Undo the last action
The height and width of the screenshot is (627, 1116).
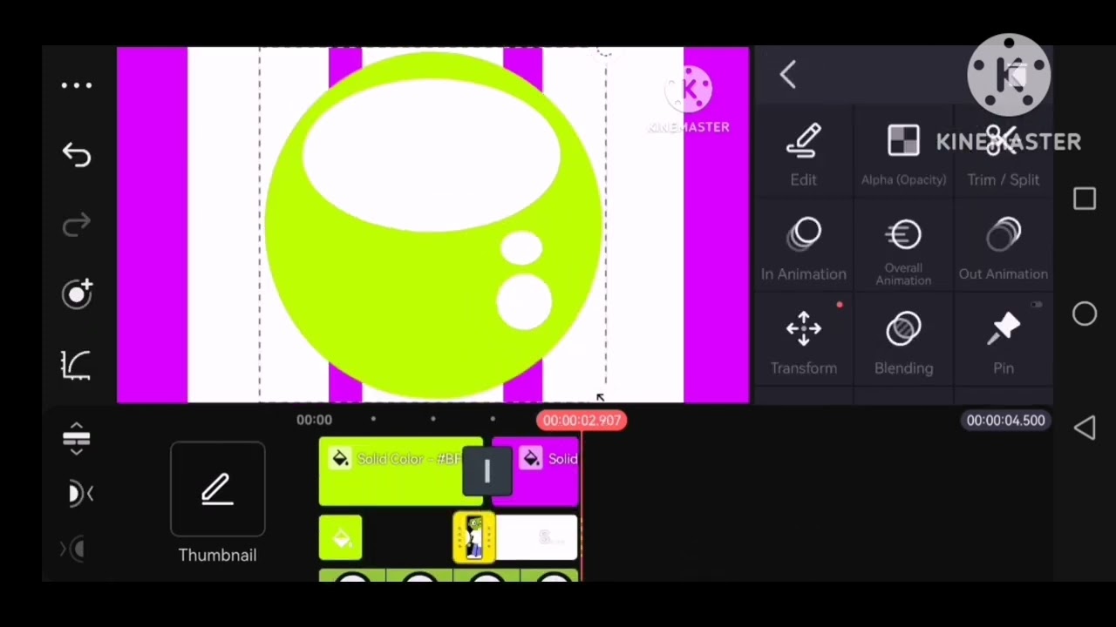pyautogui.click(x=77, y=155)
